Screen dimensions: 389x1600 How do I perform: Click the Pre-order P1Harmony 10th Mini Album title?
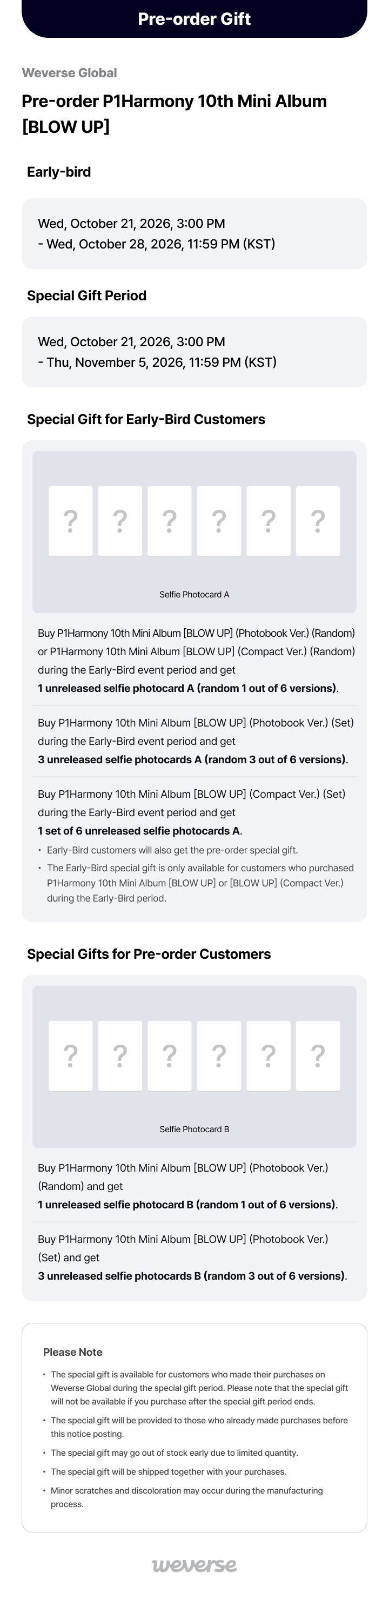coord(174,113)
